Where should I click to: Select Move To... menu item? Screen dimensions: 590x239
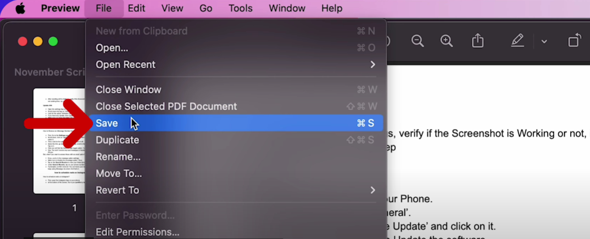235,173
